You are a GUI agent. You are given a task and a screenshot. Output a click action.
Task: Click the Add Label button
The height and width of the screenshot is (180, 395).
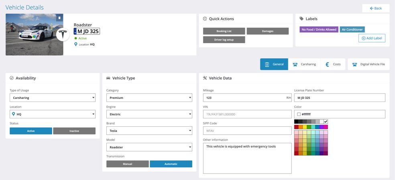pos(372,38)
